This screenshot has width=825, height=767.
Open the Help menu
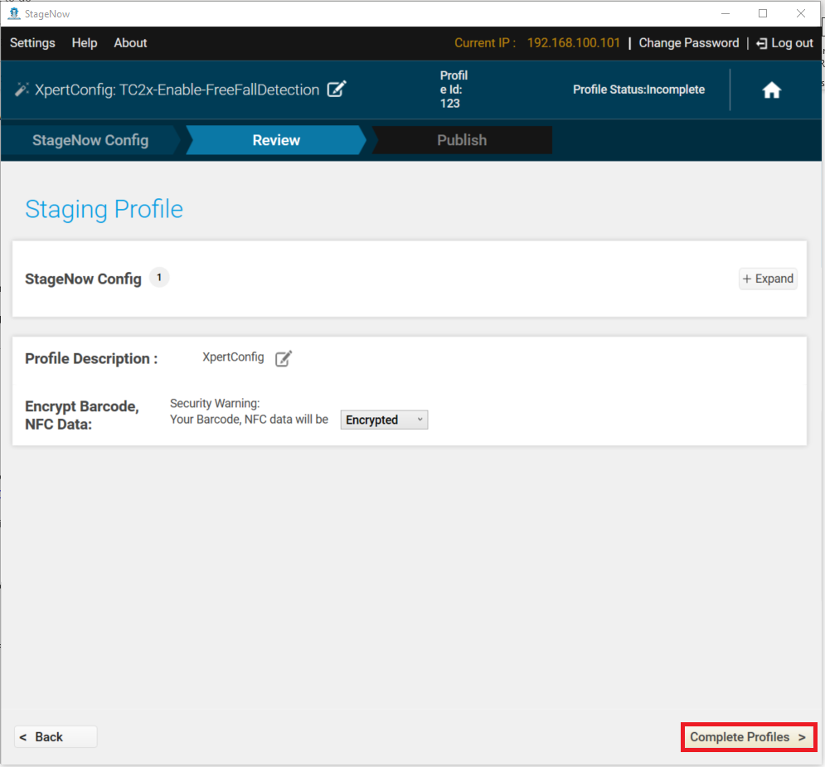(x=85, y=43)
